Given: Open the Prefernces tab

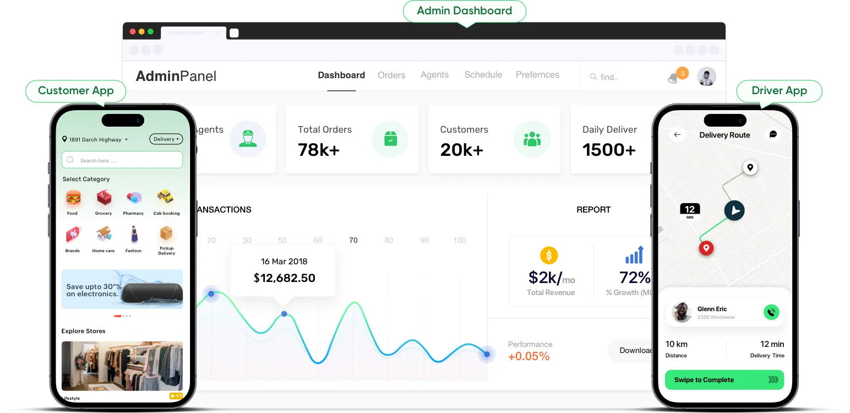Looking at the screenshot, I should [x=537, y=75].
